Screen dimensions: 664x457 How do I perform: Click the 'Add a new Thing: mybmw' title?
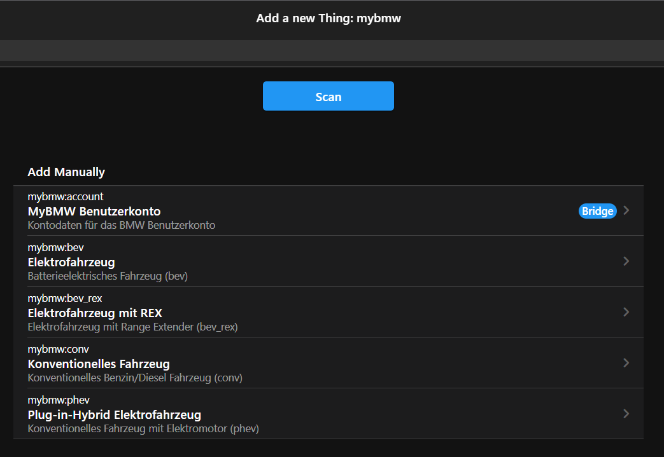(328, 18)
